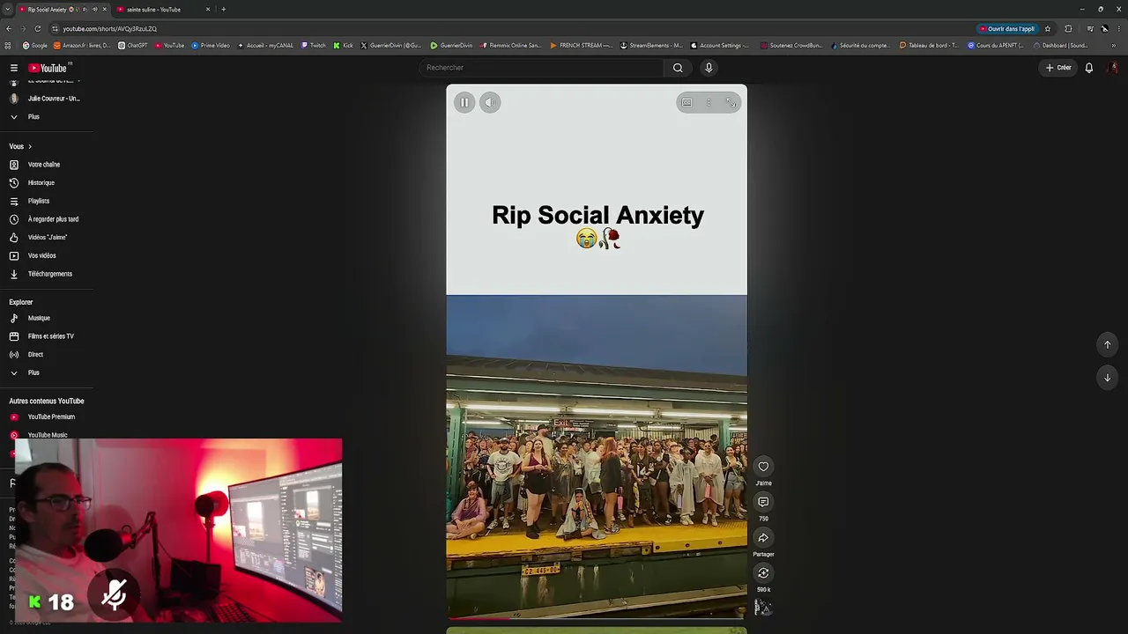Share the Short with the Partager arrow
Image resolution: width=1128 pixels, height=634 pixels.
tap(763, 538)
